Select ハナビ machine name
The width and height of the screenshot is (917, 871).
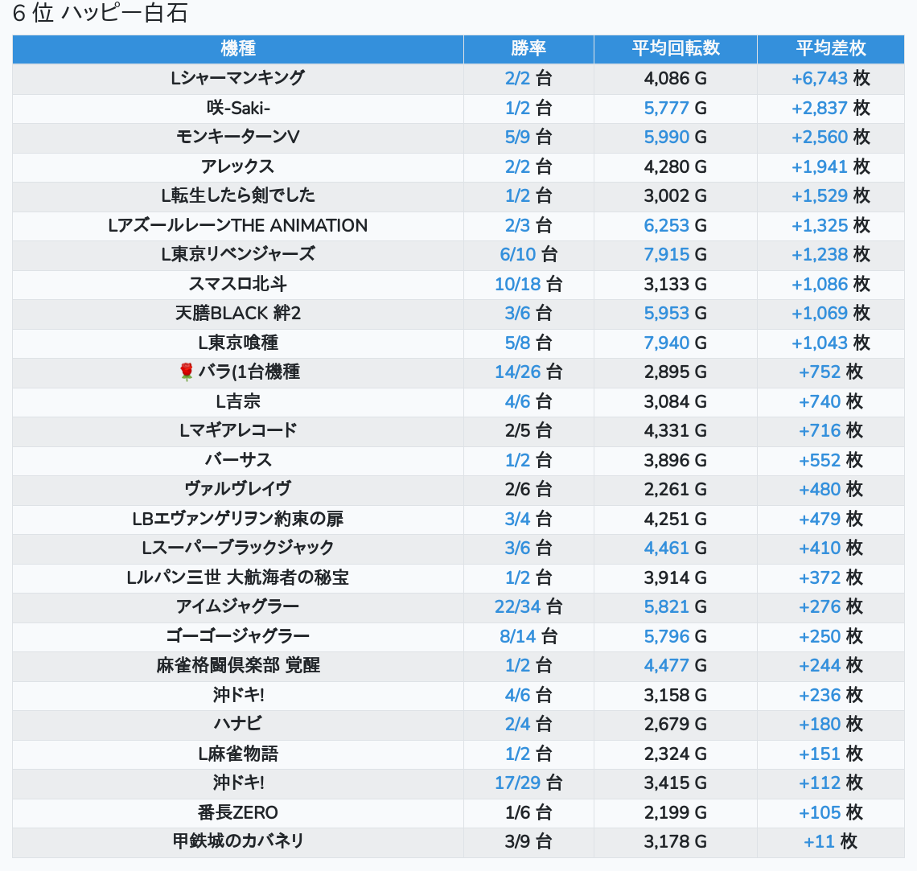(x=238, y=725)
